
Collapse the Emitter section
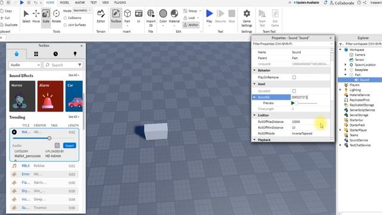tap(255, 115)
